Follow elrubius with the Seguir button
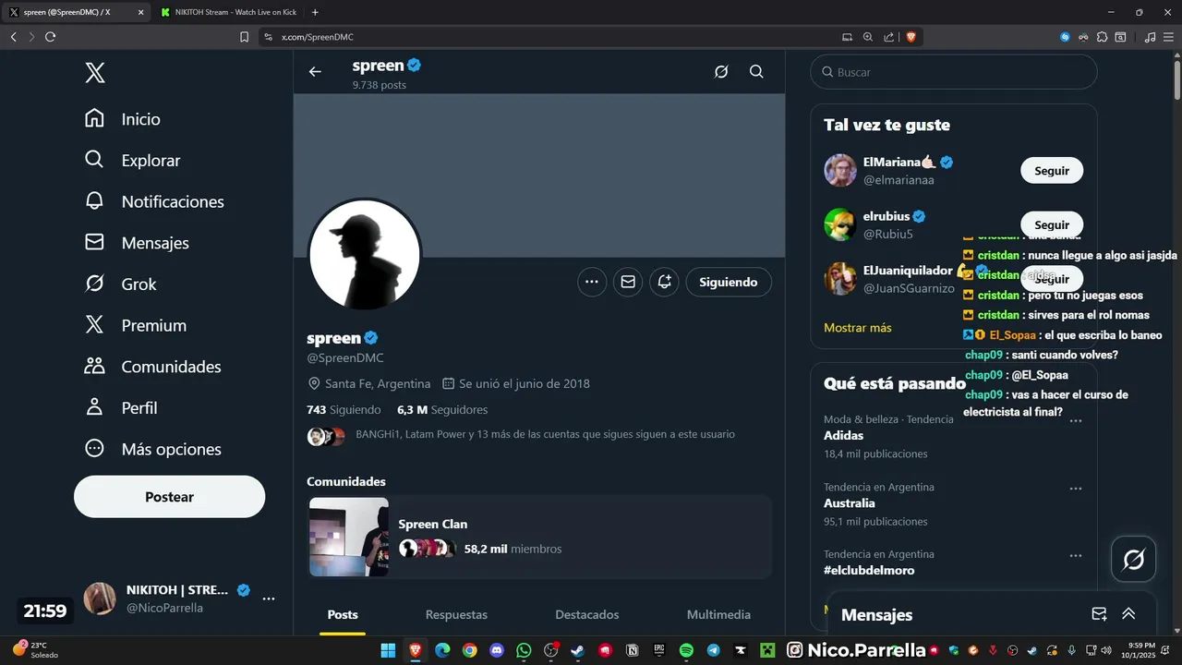This screenshot has height=665, width=1182. [x=1052, y=224]
